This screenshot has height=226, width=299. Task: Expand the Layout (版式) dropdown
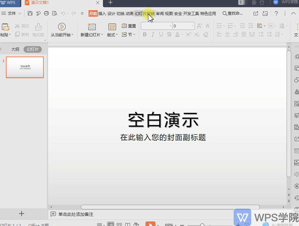pos(112,35)
